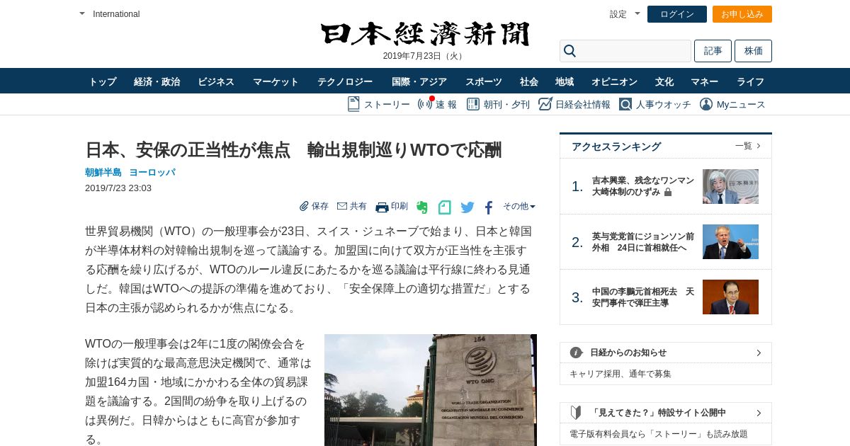Expand 日経からのお知らせ arrow
This screenshot has height=446, width=850.
coord(759,353)
